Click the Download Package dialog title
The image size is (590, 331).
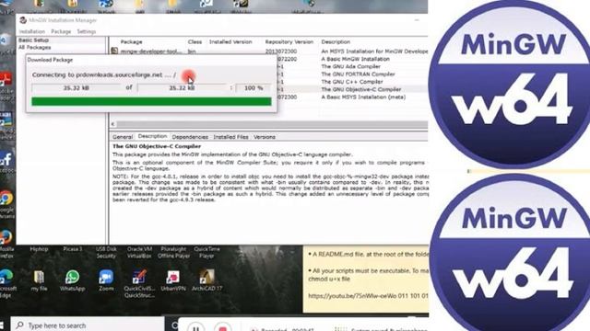click(x=50, y=60)
